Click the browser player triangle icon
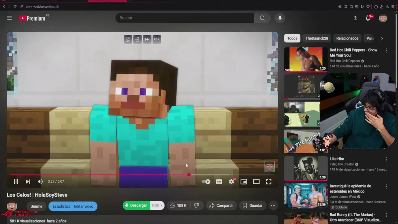Screen dimensions: 398x224 [x=362, y=7]
